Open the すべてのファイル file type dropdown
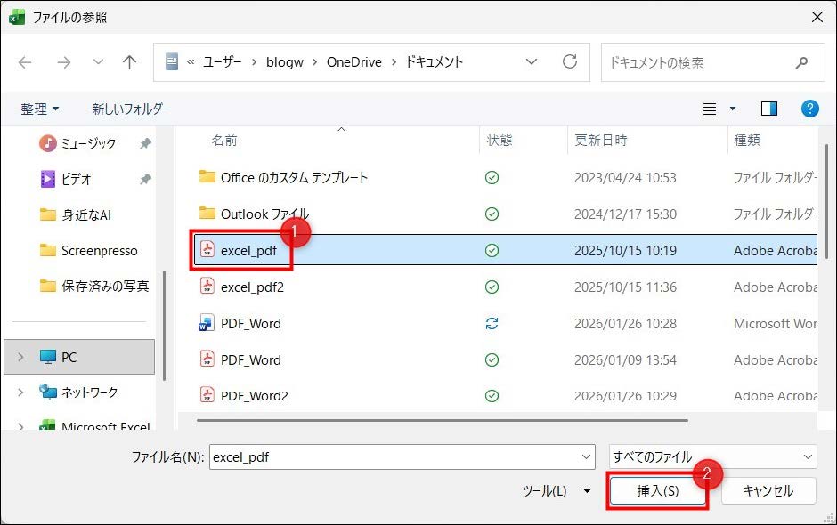Screen dimensions: 837x525 pyautogui.click(x=711, y=456)
